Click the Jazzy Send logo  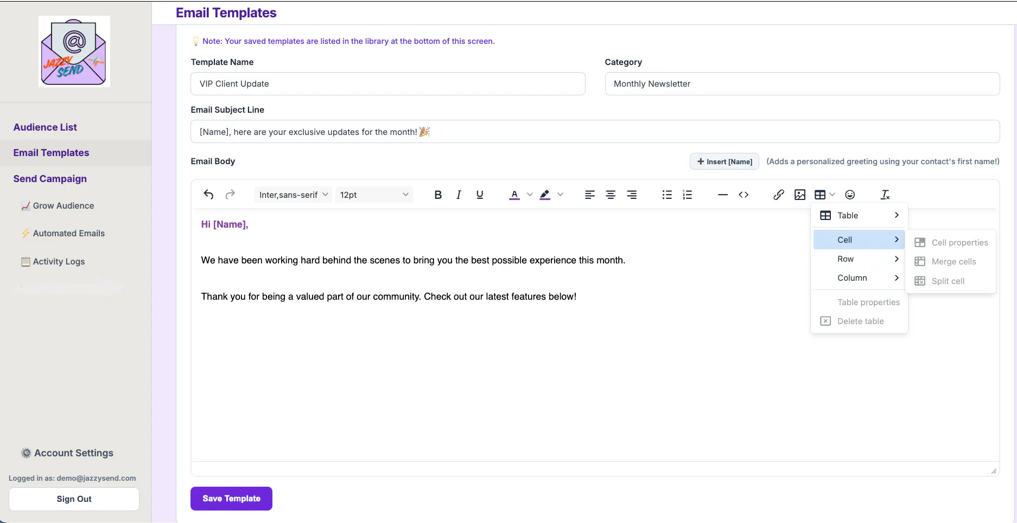pyautogui.click(x=74, y=51)
